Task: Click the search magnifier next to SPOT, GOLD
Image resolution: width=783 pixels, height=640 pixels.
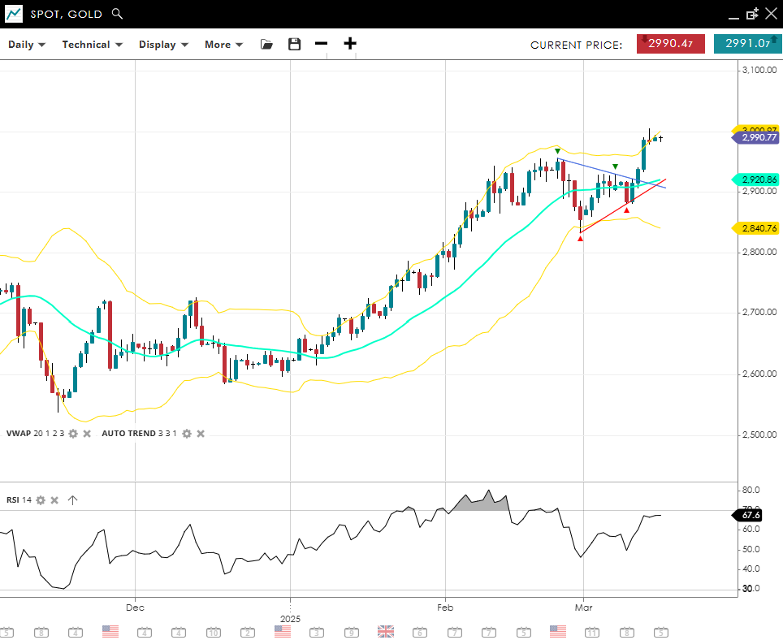Action: [x=117, y=14]
